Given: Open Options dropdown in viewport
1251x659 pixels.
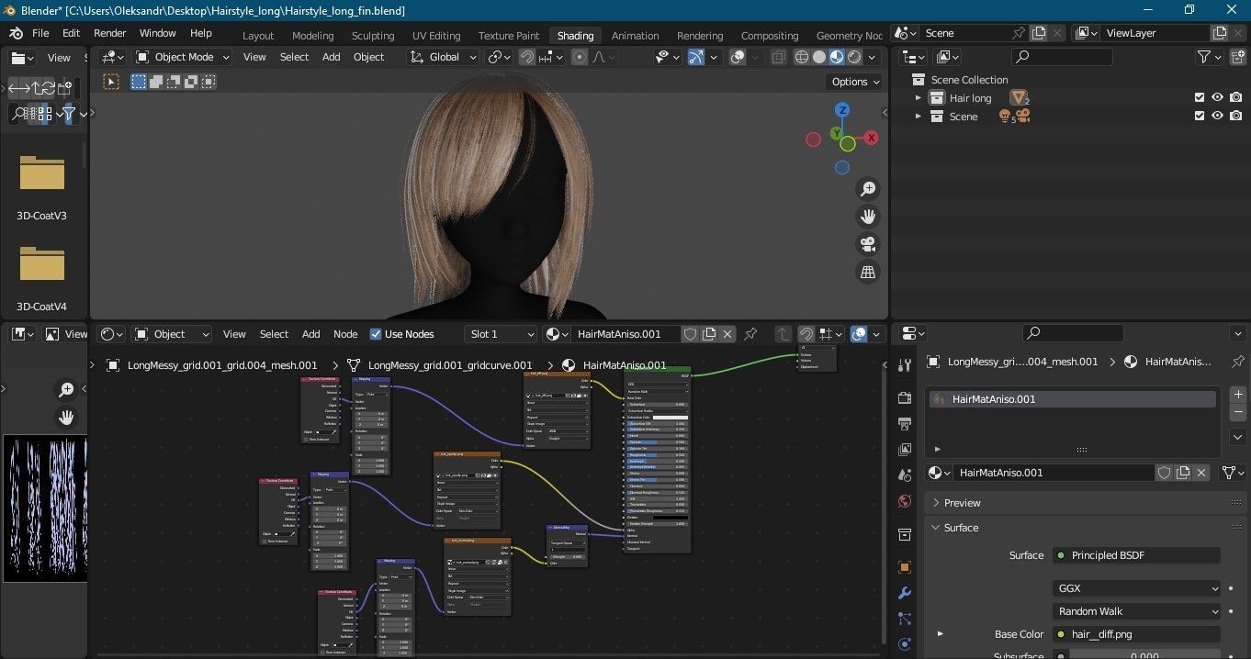Looking at the screenshot, I should pyautogui.click(x=854, y=82).
